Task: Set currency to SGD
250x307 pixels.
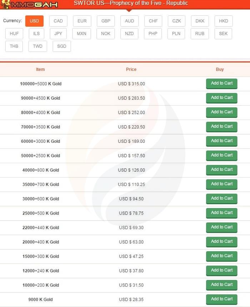Action: pyautogui.click(x=62, y=46)
